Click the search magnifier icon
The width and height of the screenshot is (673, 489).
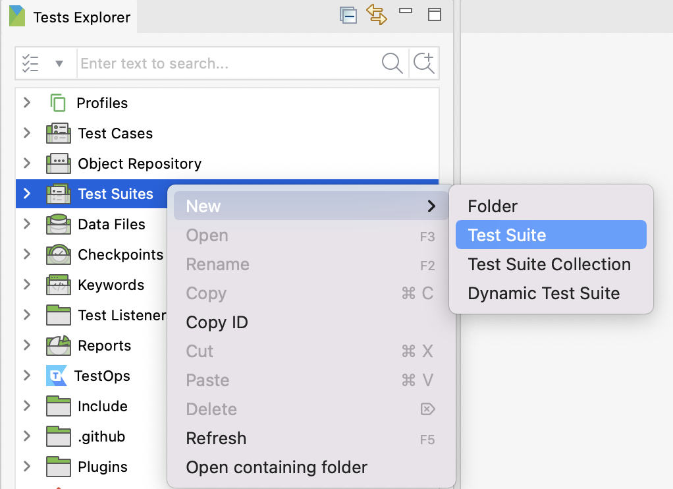click(392, 63)
